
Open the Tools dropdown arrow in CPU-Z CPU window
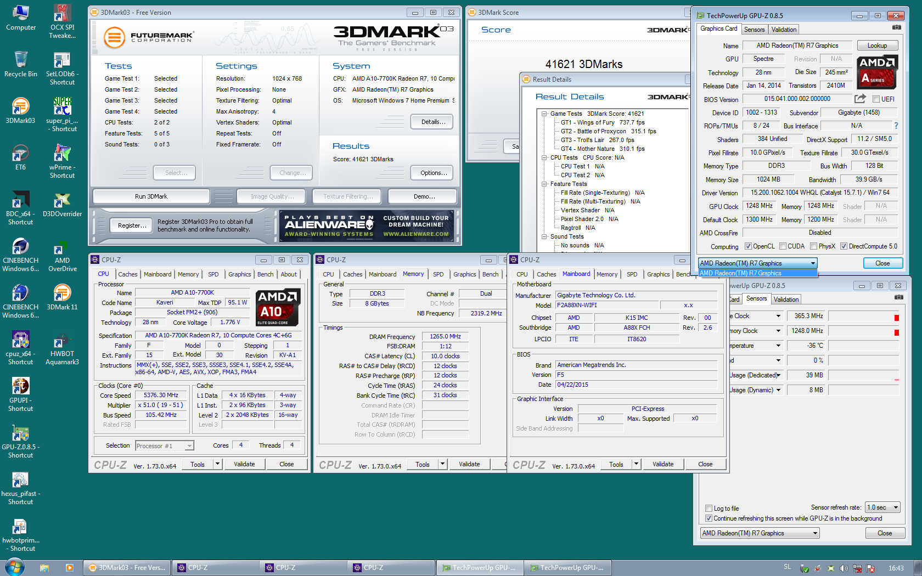point(217,464)
